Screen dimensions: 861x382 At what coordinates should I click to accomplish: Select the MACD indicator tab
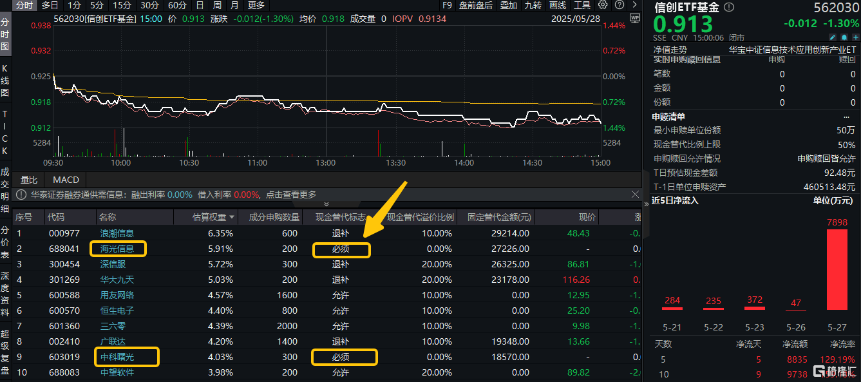(x=66, y=180)
